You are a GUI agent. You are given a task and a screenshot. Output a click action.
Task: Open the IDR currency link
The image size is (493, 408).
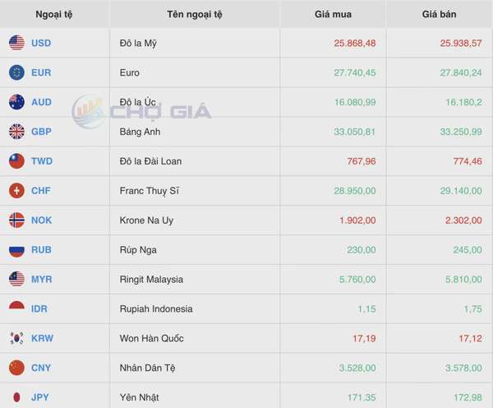(x=39, y=308)
